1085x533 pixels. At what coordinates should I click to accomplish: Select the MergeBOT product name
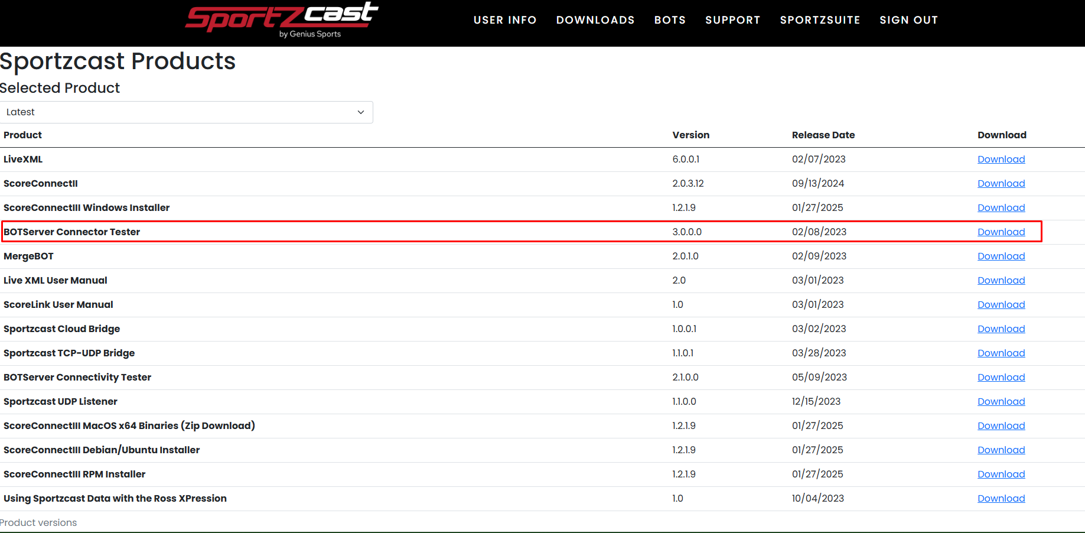click(x=28, y=256)
